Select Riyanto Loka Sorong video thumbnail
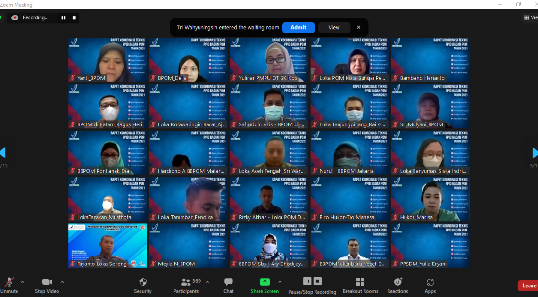Viewport: 538px width, 297px height. [x=108, y=245]
